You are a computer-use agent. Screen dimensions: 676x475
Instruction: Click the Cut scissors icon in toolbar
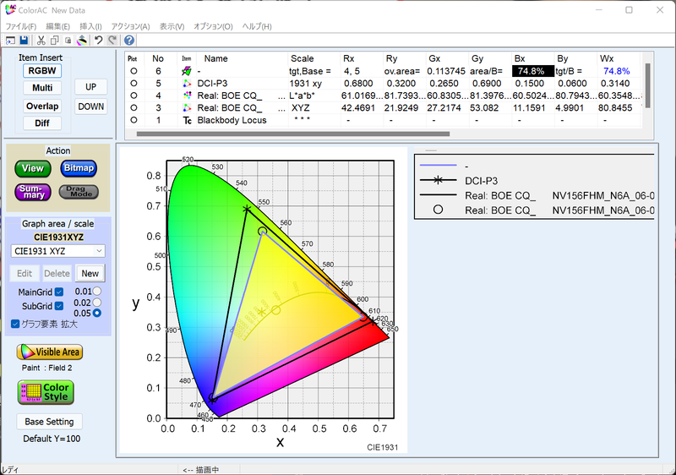(41, 40)
